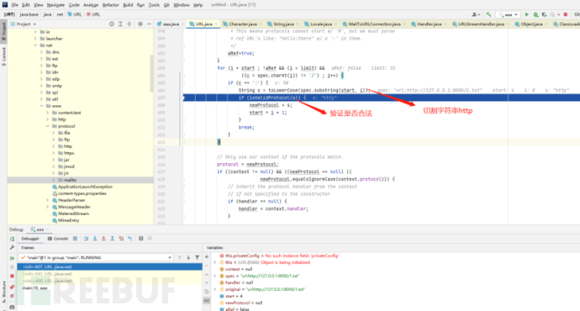This screenshot has height=311, width=580.
Task: Expand the https folder
Action: pos(53,153)
